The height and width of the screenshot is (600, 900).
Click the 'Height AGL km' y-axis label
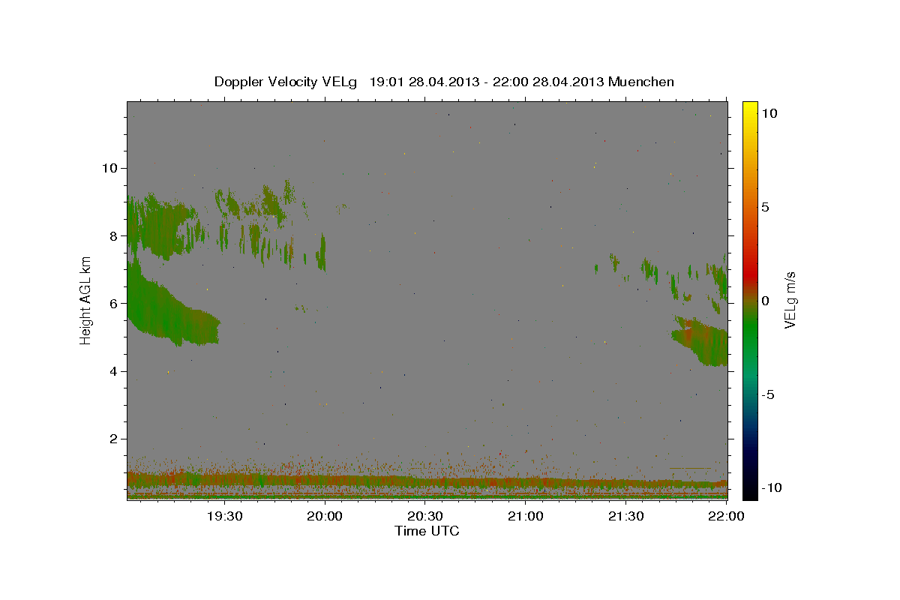(x=86, y=301)
